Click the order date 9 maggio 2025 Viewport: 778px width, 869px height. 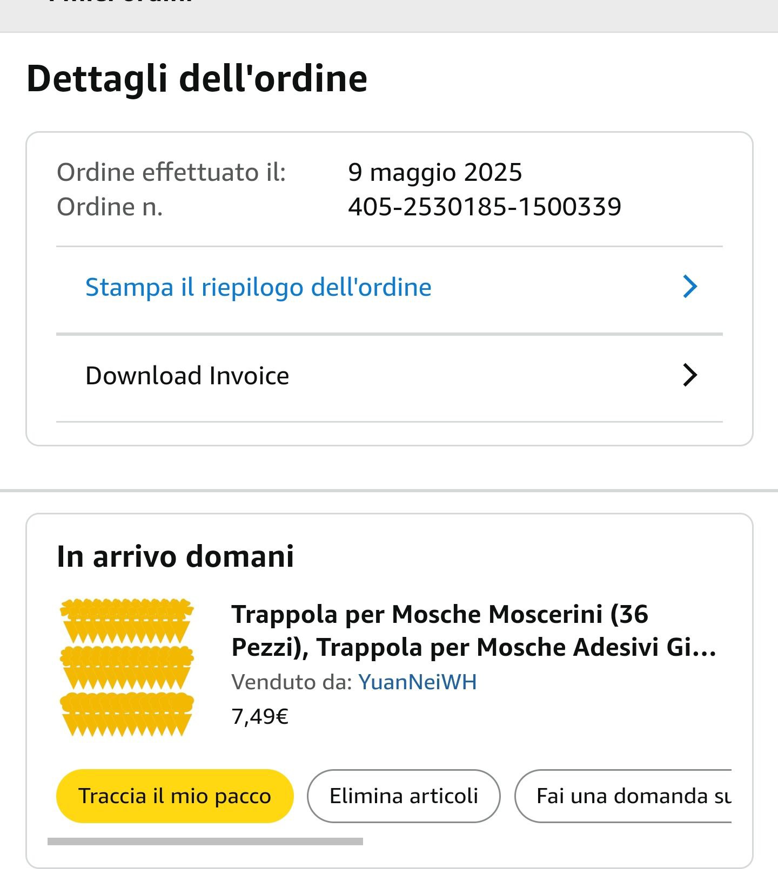point(435,173)
